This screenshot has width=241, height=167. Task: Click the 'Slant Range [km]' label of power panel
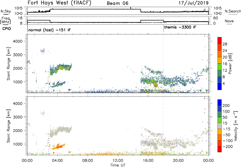point(8,64)
